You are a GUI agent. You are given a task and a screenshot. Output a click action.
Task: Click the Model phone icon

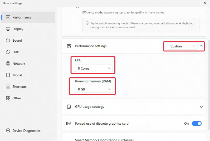[8, 75]
